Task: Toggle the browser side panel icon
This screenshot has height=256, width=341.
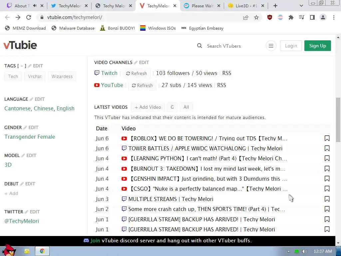Action: click(312, 17)
